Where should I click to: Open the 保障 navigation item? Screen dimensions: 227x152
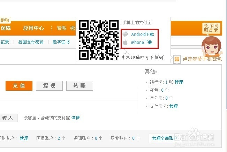tap(6, 28)
